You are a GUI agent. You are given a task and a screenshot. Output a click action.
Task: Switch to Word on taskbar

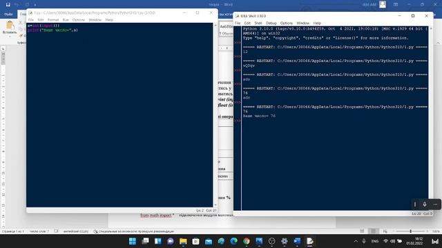297,241
